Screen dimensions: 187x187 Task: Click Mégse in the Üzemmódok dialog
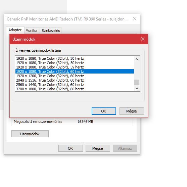click(132, 111)
